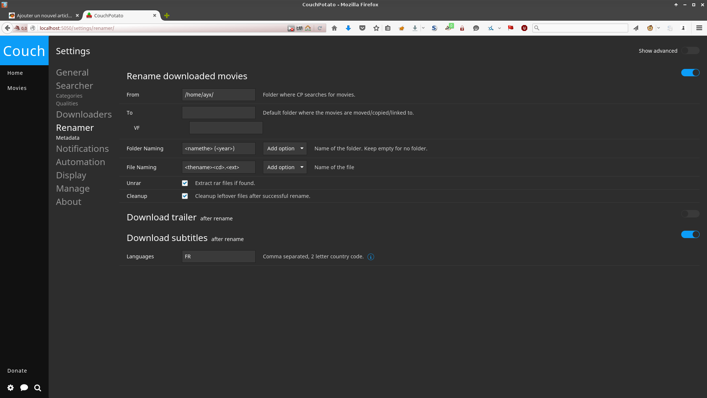Viewport: 707px width, 398px height.
Task: Go to Home in sidebar
Action: point(15,73)
